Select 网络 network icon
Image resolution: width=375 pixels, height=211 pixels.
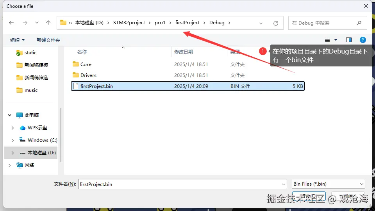(x=20, y=165)
